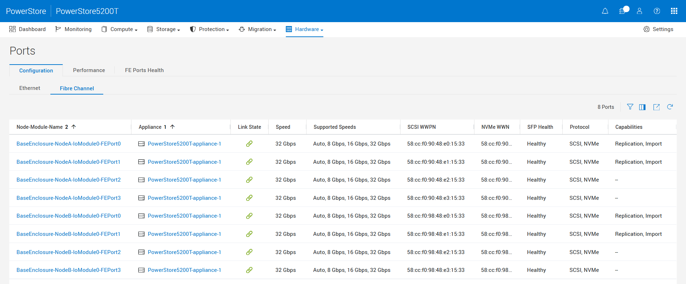
Task: Open the table filter icon
Action: point(630,107)
